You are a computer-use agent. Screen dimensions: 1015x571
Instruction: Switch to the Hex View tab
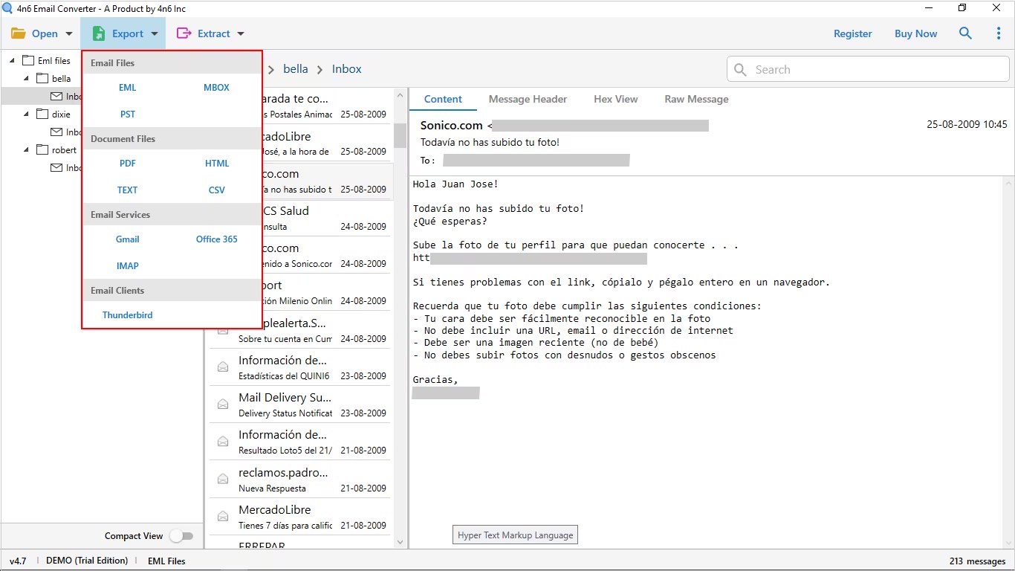pos(616,99)
